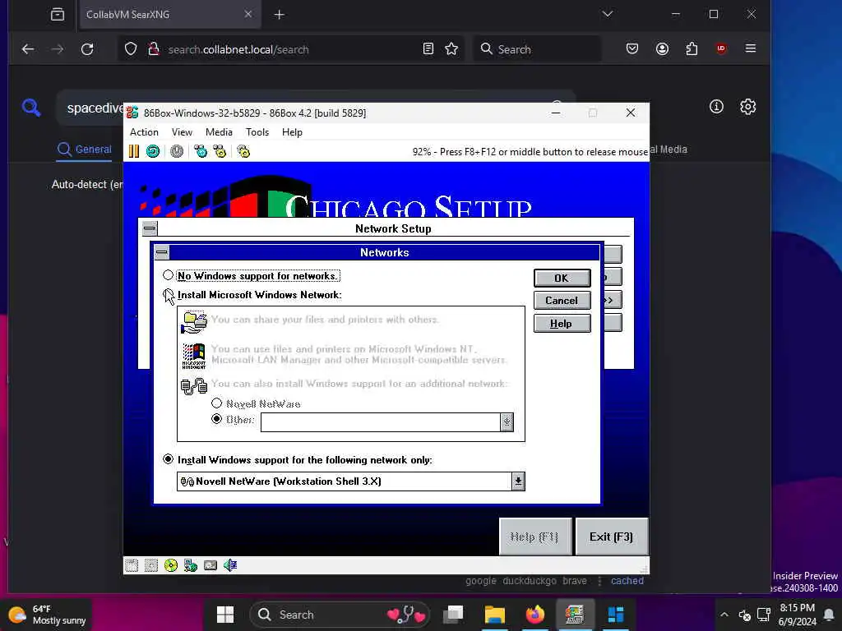Go back using Firefox back arrow

(x=28, y=49)
